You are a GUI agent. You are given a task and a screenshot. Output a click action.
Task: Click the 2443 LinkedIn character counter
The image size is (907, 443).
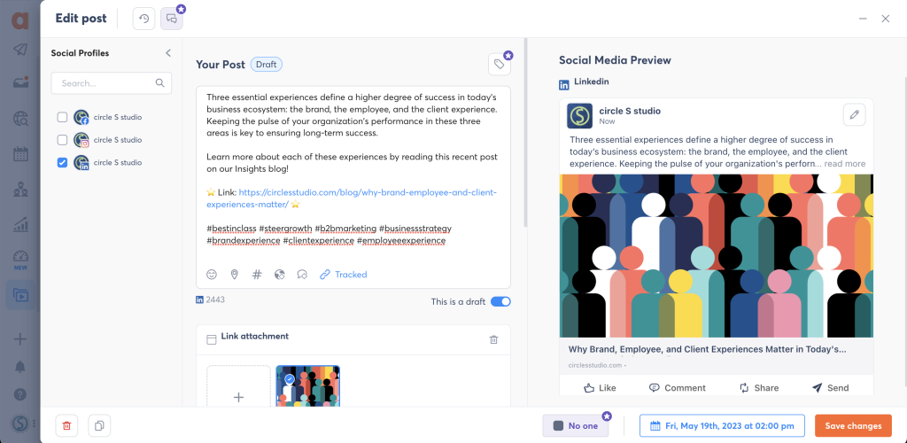pyautogui.click(x=210, y=299)
